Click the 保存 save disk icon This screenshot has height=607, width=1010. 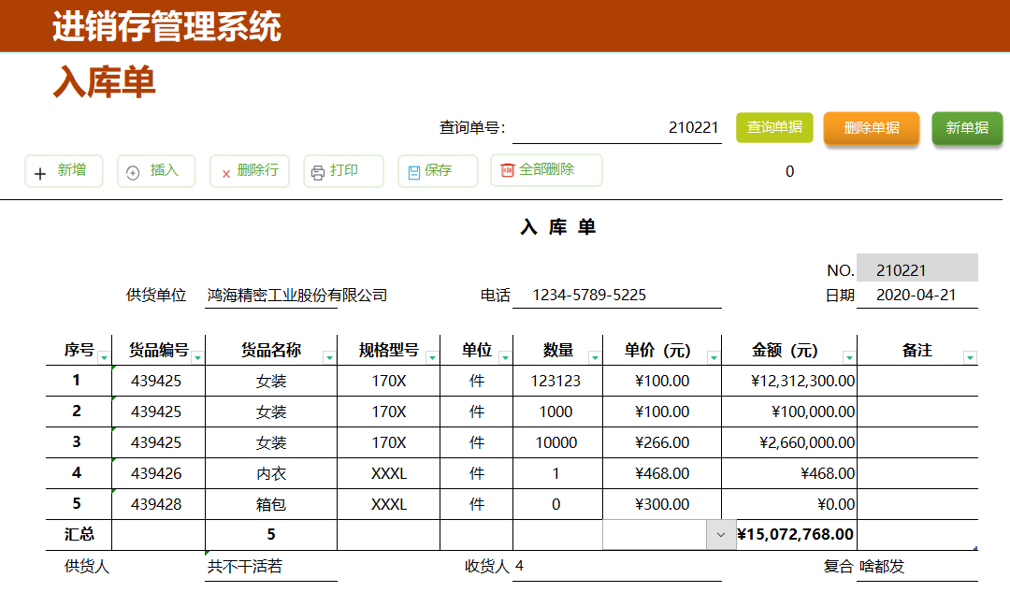click(x=413, y=171)
